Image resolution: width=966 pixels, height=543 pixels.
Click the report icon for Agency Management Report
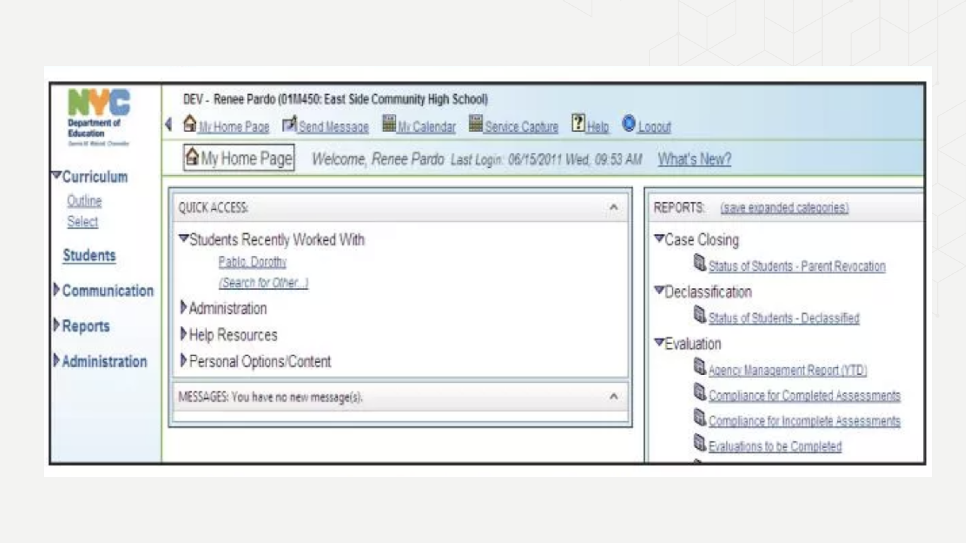(699, 367)
